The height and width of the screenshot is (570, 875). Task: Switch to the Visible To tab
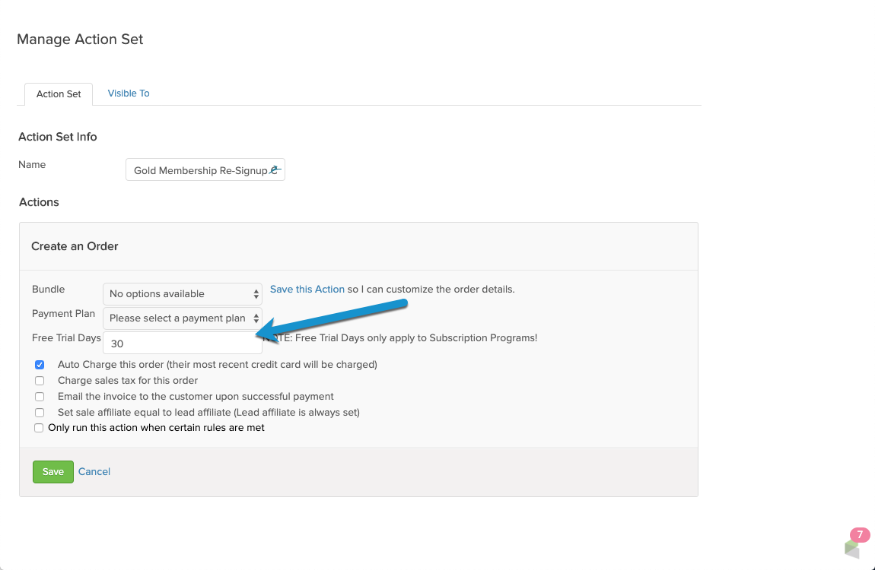129,93
